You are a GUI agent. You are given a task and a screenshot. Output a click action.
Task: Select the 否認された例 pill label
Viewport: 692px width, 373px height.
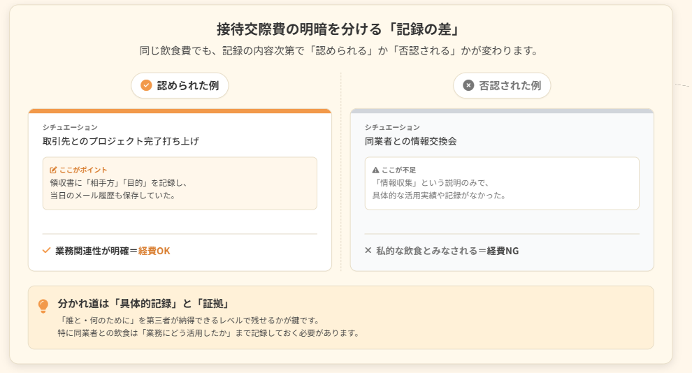pos(510,85)
